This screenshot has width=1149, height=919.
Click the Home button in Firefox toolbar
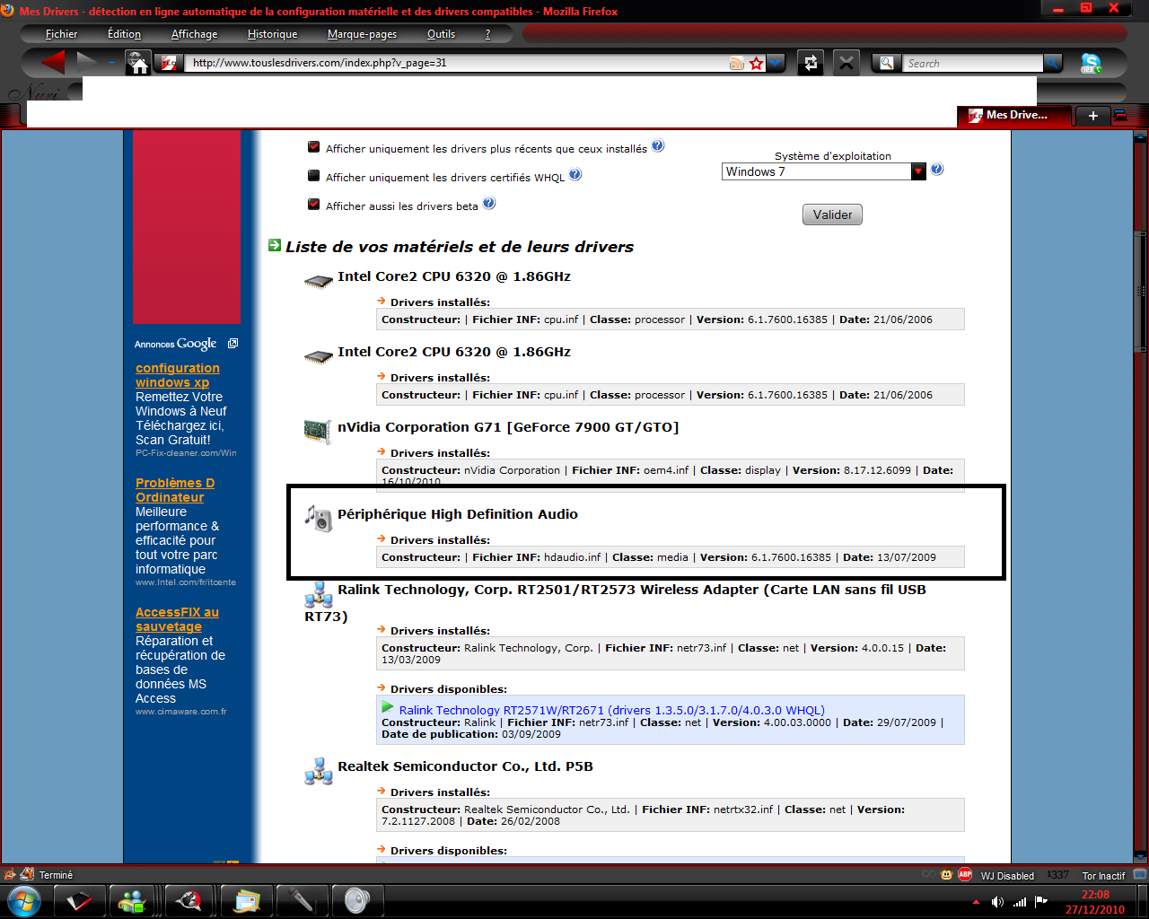coord(138,63)
